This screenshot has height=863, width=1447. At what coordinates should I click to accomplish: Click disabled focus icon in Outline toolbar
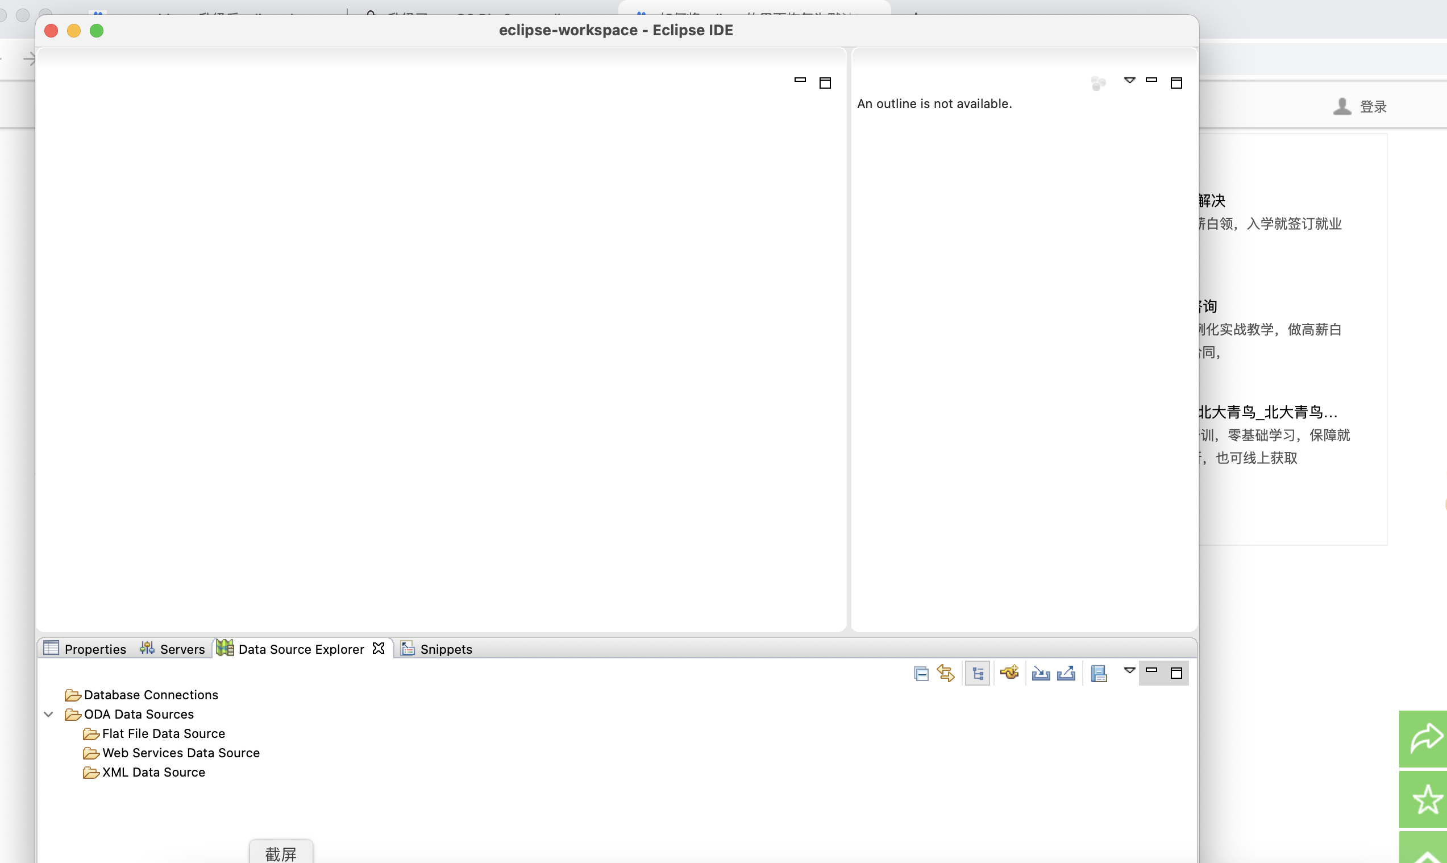coord(1098,84)
